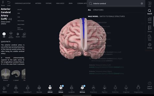Click the Quick Facts heading

click(6, 42)
